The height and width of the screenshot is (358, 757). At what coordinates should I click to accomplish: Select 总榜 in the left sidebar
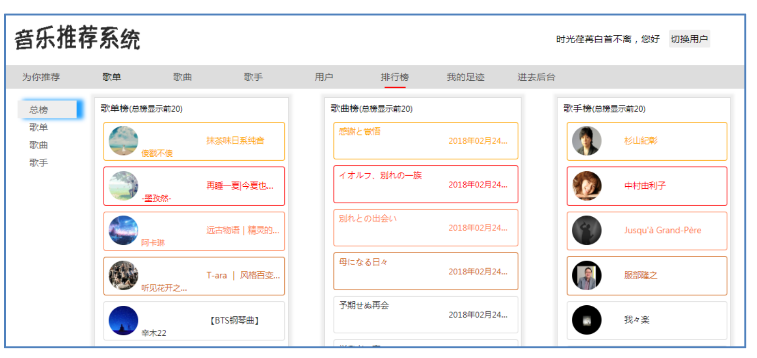coord(47,110)
